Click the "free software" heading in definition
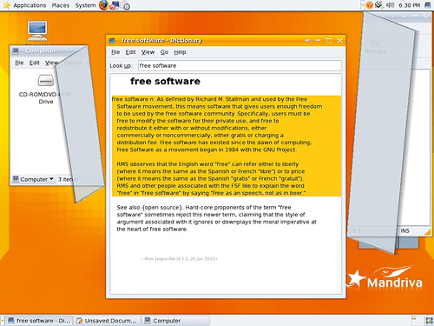 click(x=165, y=81)
